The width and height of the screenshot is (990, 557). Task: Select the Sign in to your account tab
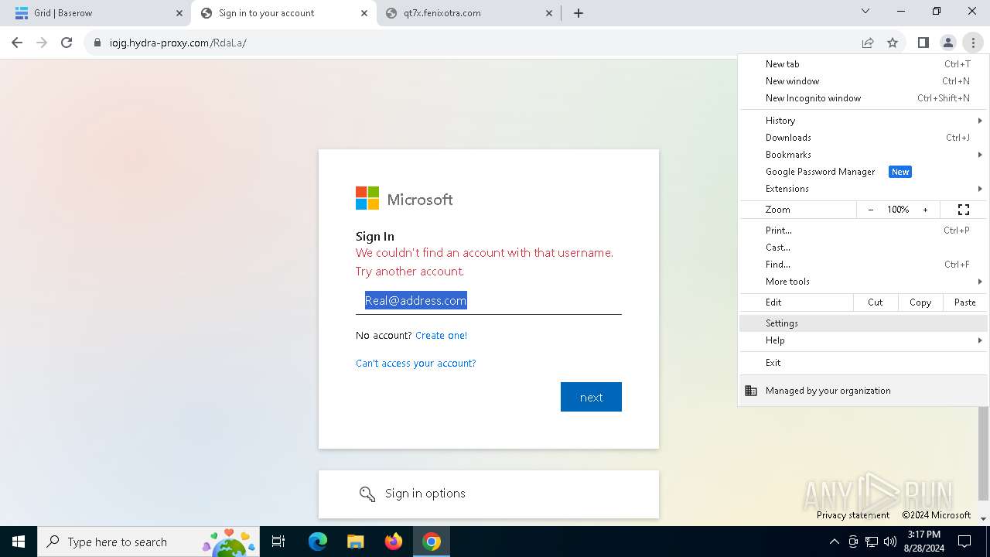pos(283,13)
